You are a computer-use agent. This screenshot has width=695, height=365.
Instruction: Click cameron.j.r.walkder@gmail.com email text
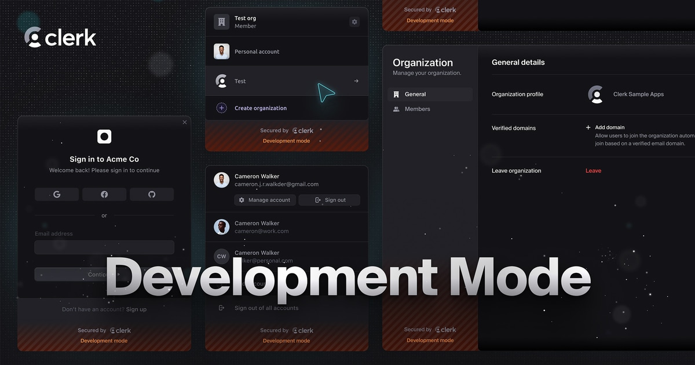click(x=277, y=184)
